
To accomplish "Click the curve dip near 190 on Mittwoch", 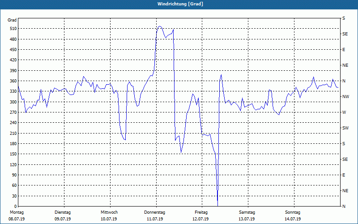I will [125, 139].
